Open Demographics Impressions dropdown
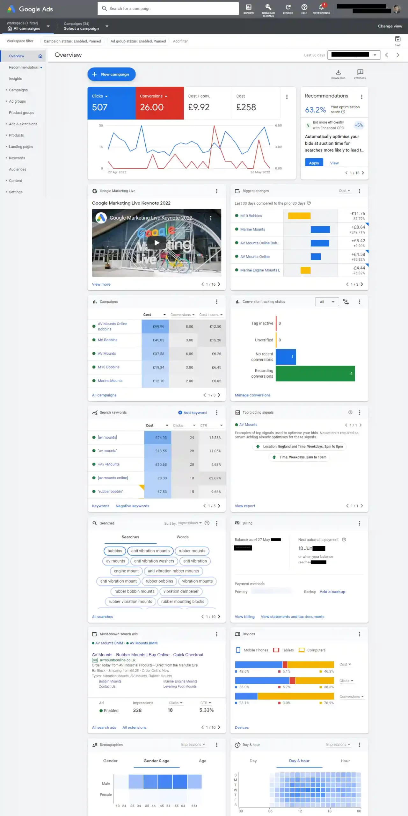The height and width of the screenshot is (816, 408). pos(193,745)
